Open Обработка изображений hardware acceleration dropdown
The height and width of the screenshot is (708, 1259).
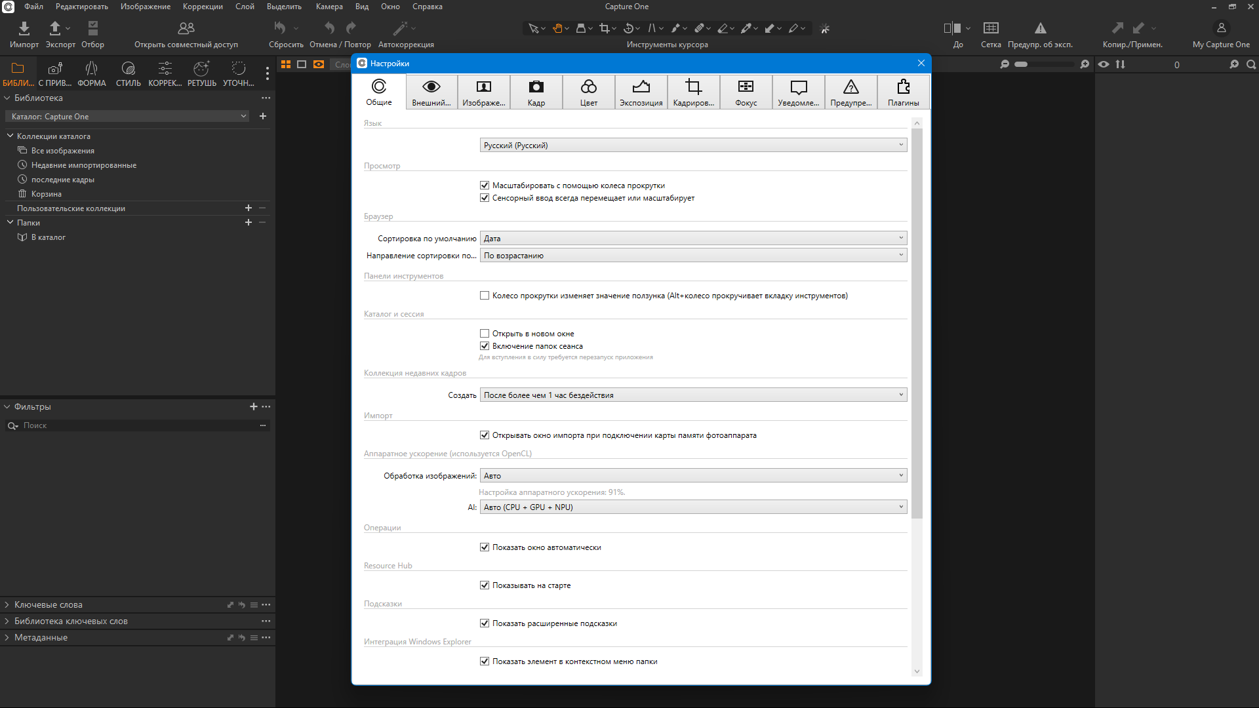[693, 476]
